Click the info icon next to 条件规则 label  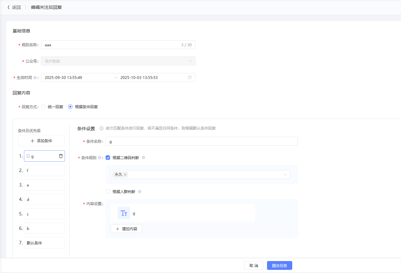click(100, 158)
